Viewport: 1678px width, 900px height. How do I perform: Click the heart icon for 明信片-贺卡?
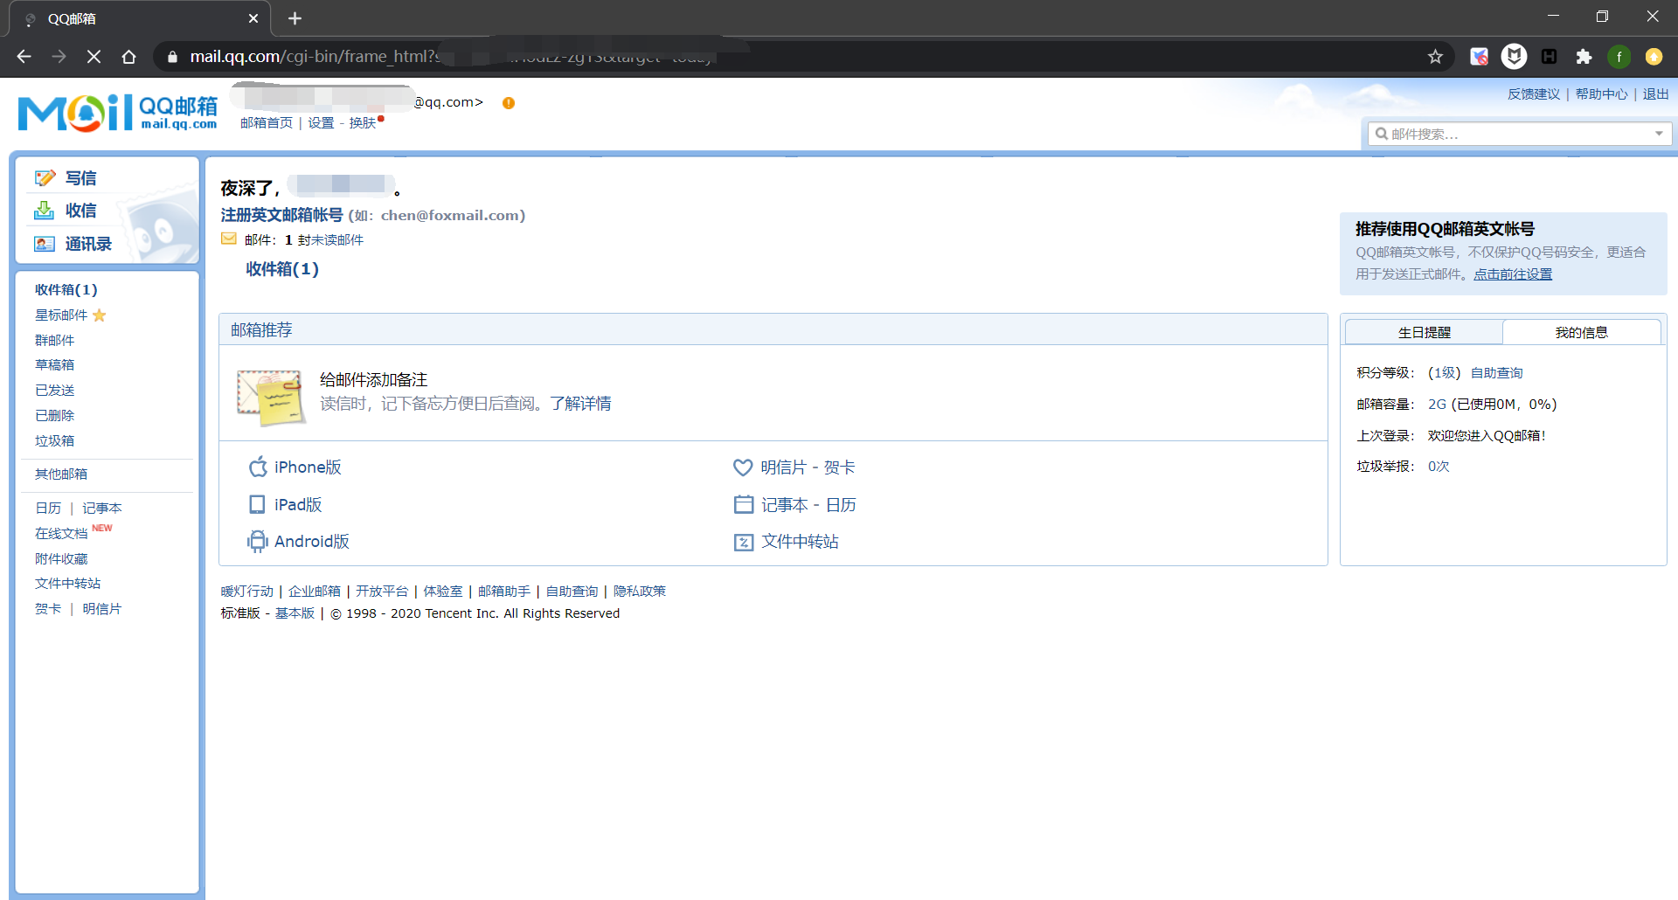click(743, 467)
